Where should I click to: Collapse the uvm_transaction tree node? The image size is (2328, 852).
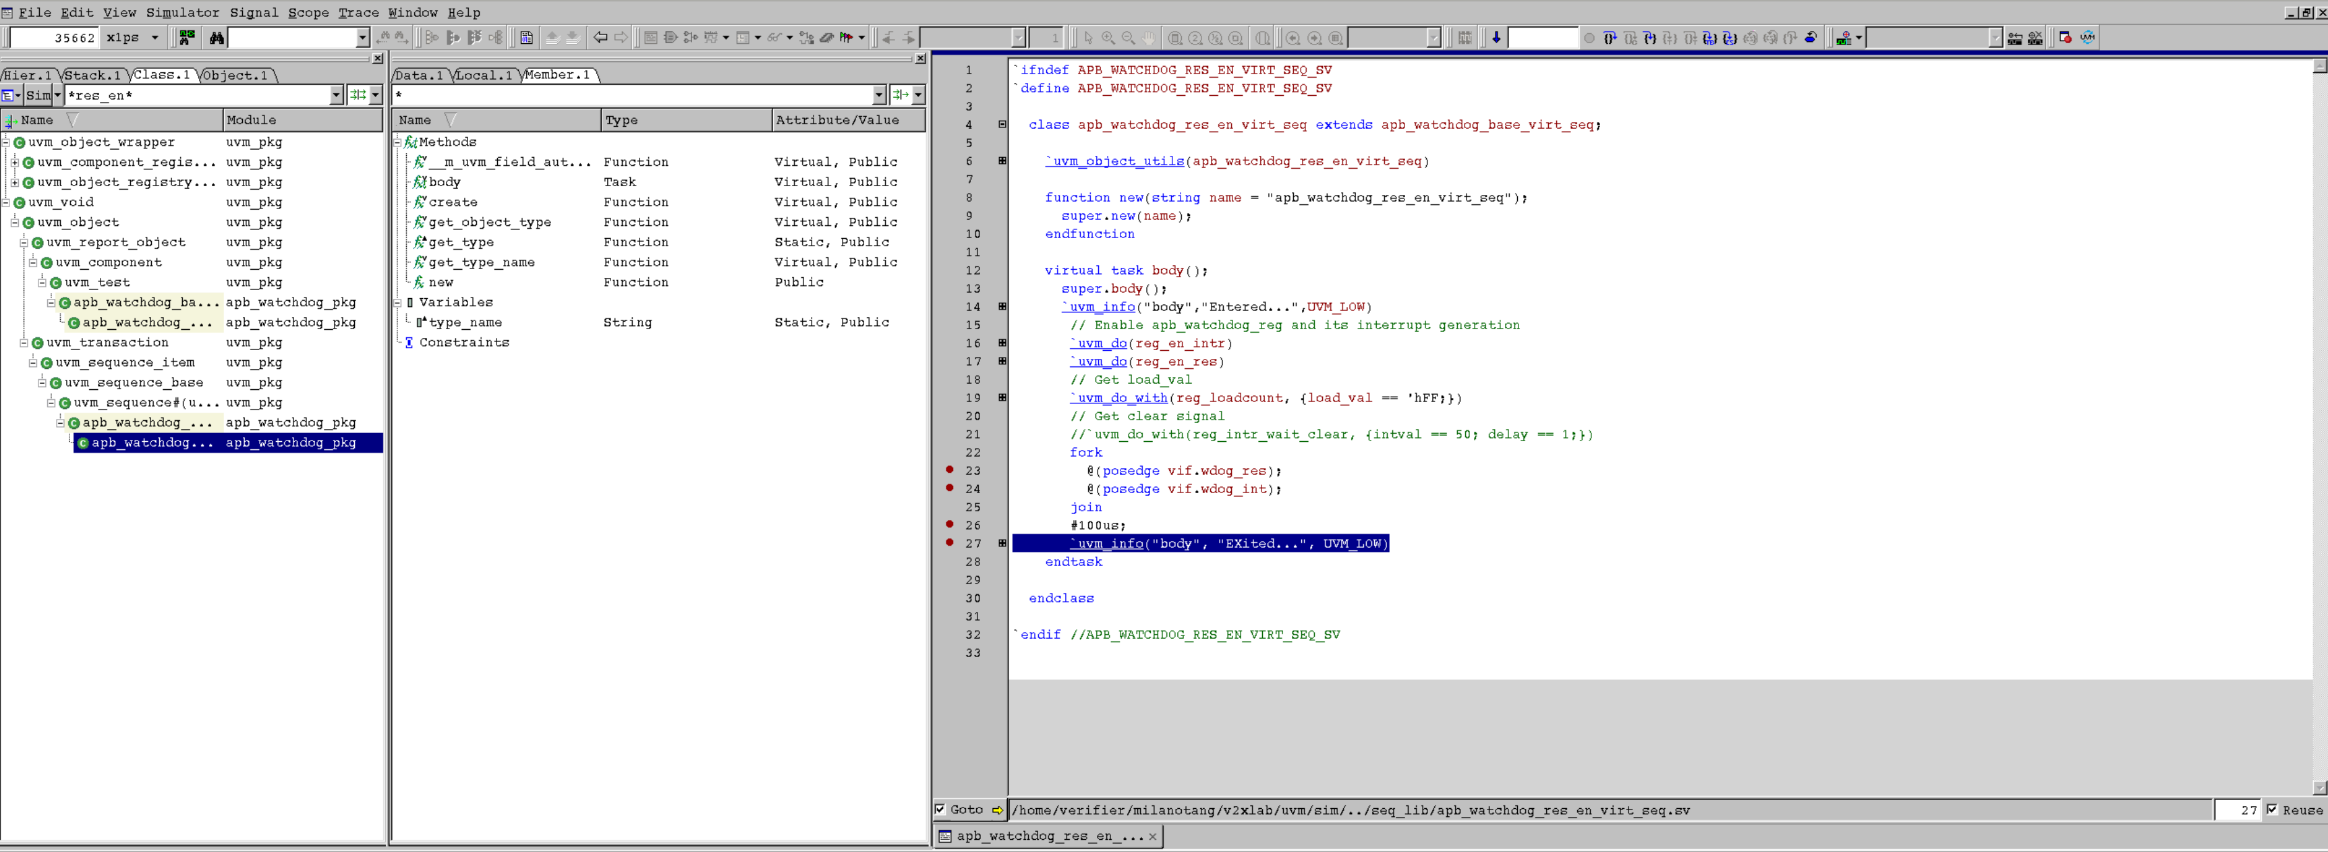24,343
